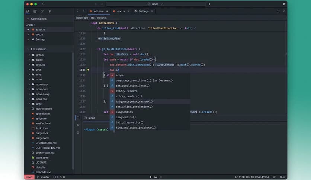Image resolution: width=311 pixels, height=180 pixels.
Task: Switch to the Settings tab
Action: (143, 11)
